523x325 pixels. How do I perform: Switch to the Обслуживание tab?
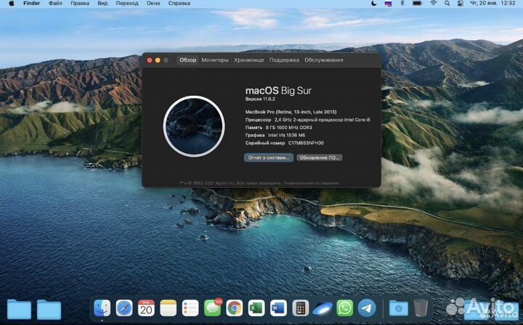coord(324,60)
